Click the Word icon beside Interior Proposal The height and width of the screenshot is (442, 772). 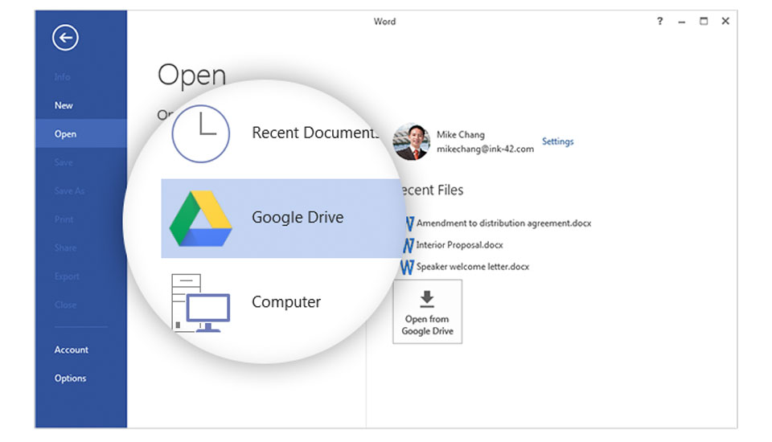[x=409, y=245]
